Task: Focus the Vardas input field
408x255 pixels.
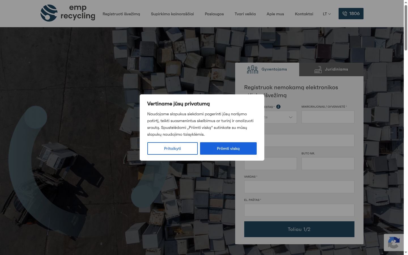Action: coord(299,187)
